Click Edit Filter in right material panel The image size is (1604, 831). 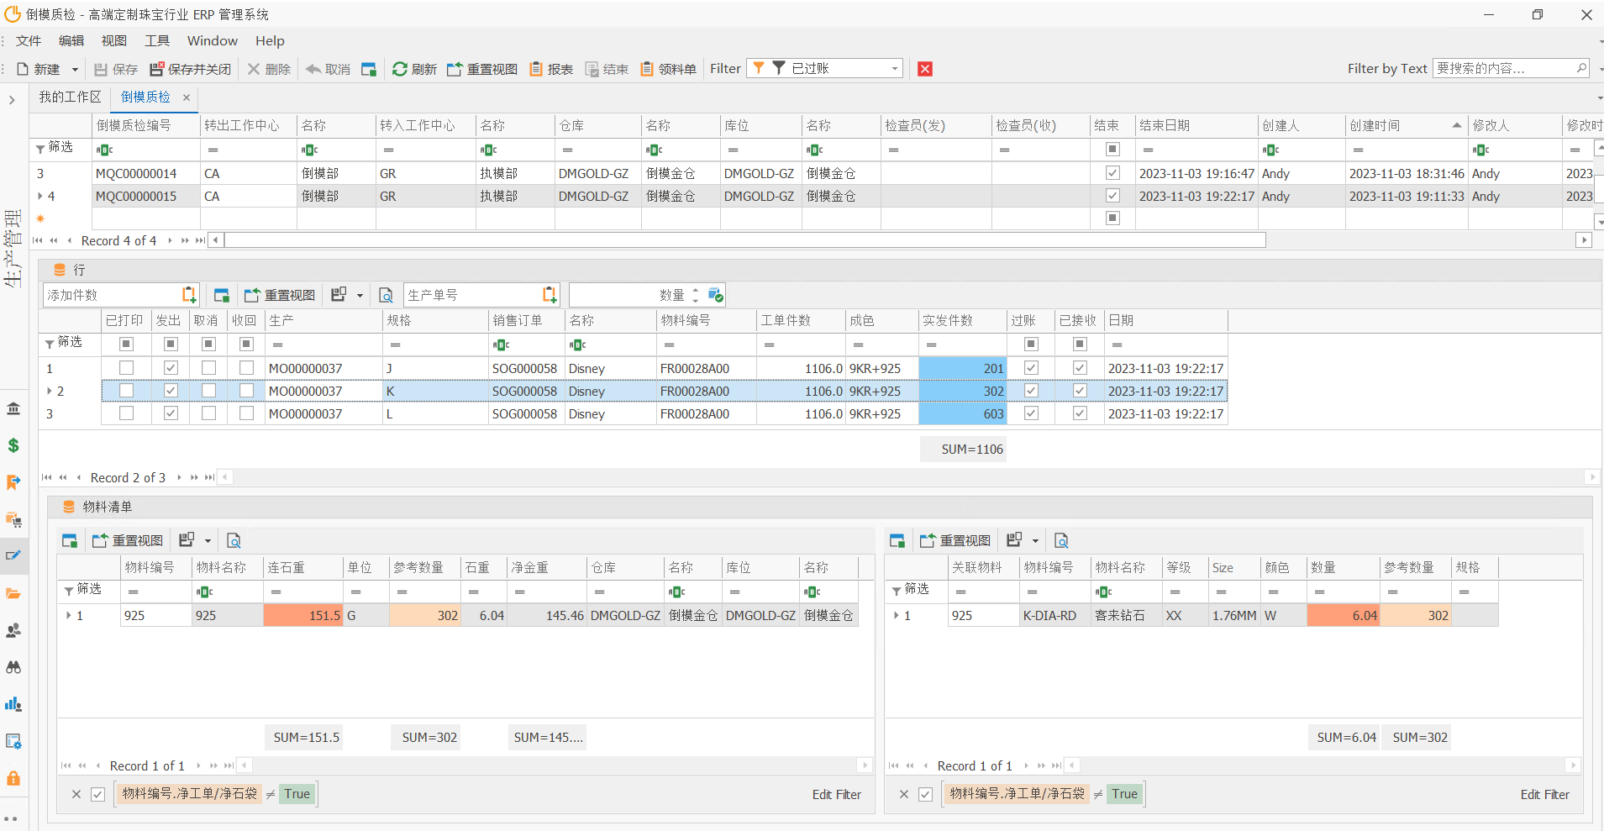1544,794
